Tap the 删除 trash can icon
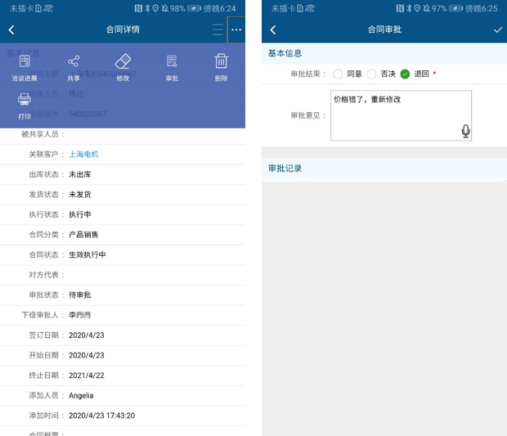The height and width of the screenshot is (436, 507). [221, 62]
